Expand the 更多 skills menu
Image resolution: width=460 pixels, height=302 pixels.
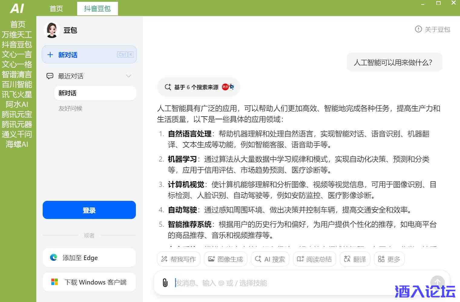tap(389, 259)
